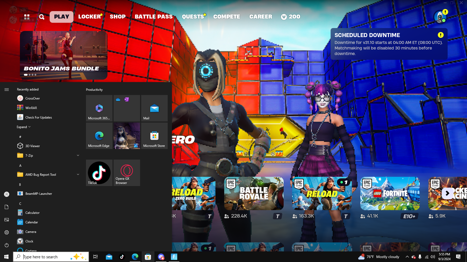Expand the Start menu hamburger navigation
Screen dimensions: 467x262
click(x=7, y=89)
